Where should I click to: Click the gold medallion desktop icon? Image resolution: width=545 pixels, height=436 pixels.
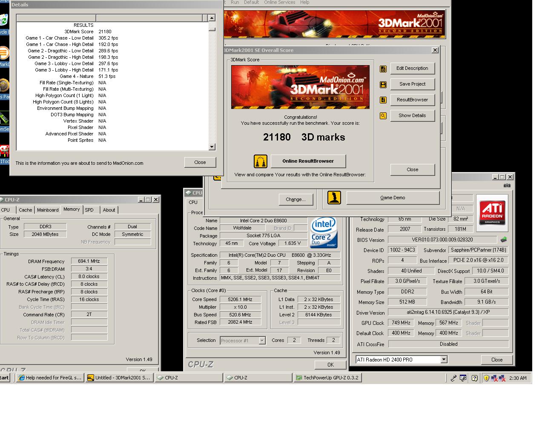tap(4, 85)
